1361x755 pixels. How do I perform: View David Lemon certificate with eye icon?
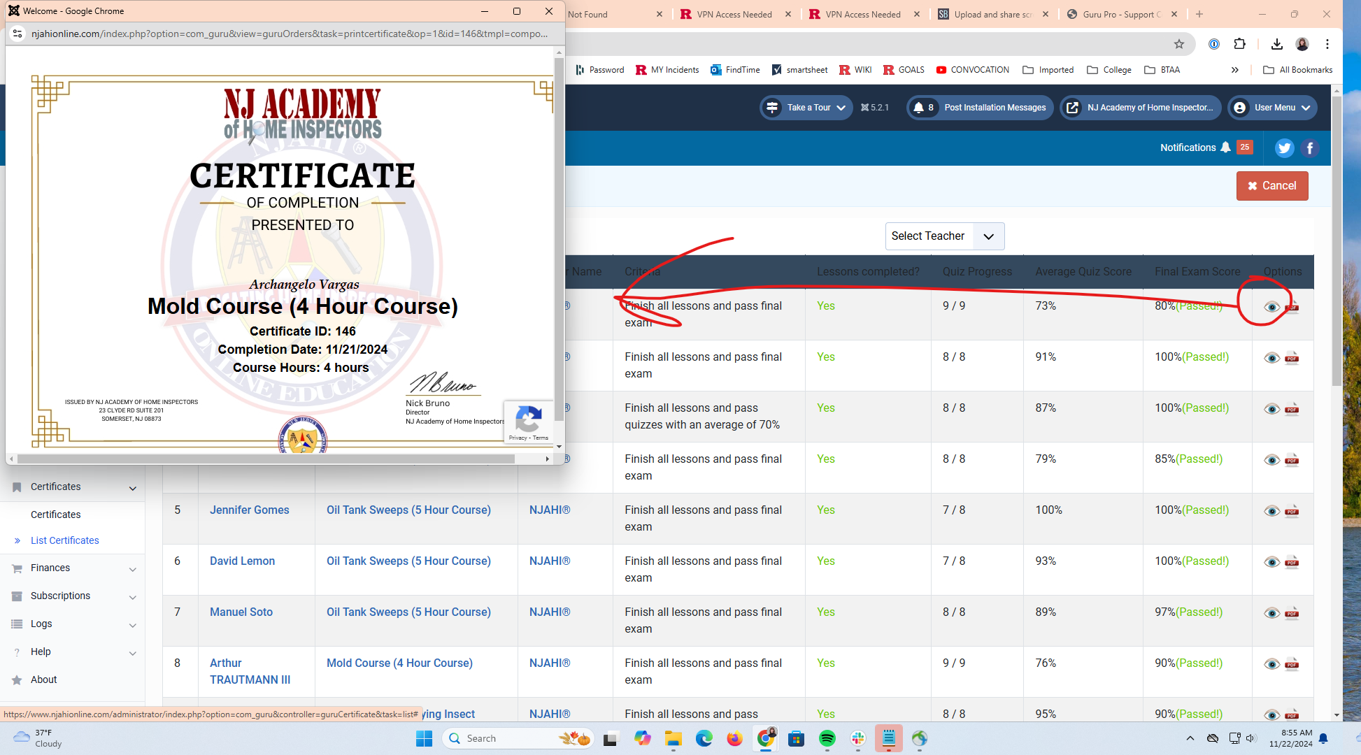click(1271, 562)
